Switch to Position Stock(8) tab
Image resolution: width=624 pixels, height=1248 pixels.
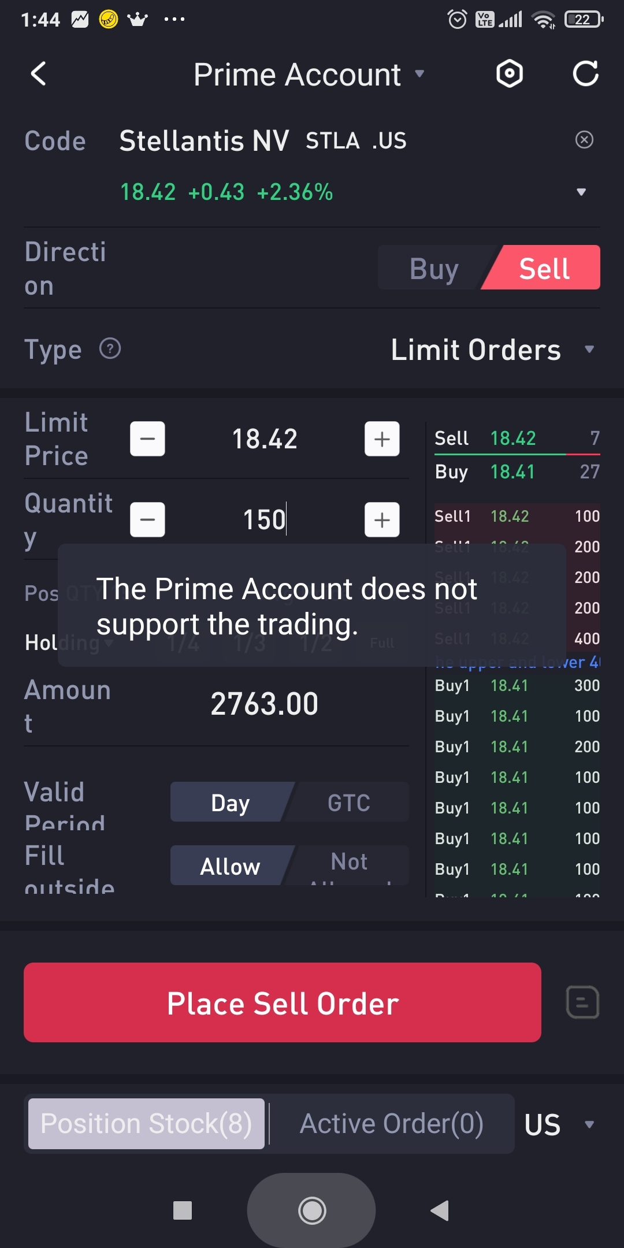coord(146,1124)
